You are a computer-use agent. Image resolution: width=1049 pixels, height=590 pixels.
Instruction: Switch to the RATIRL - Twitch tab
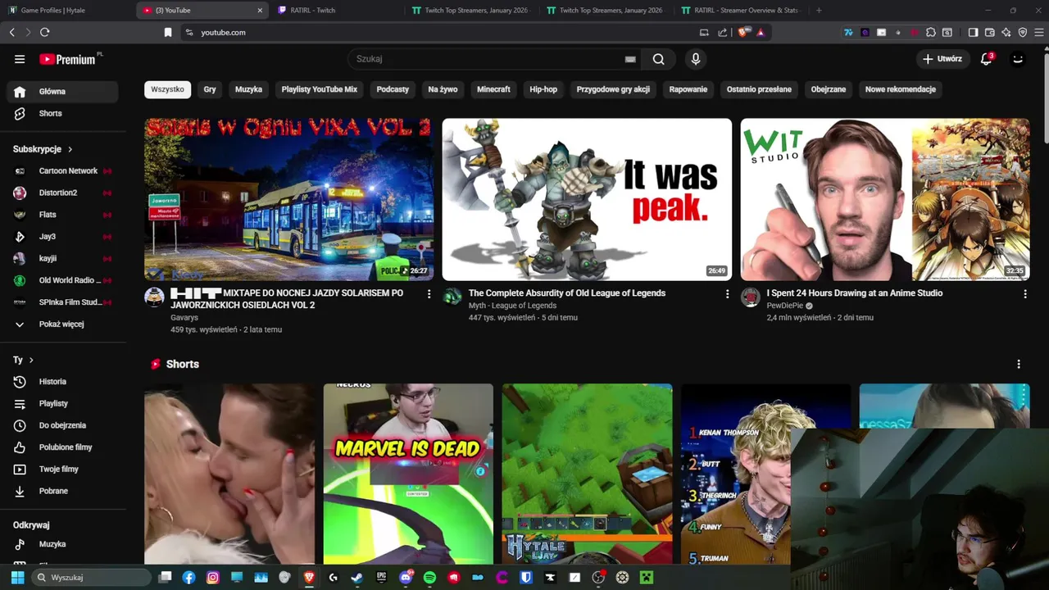click(338, 11)
